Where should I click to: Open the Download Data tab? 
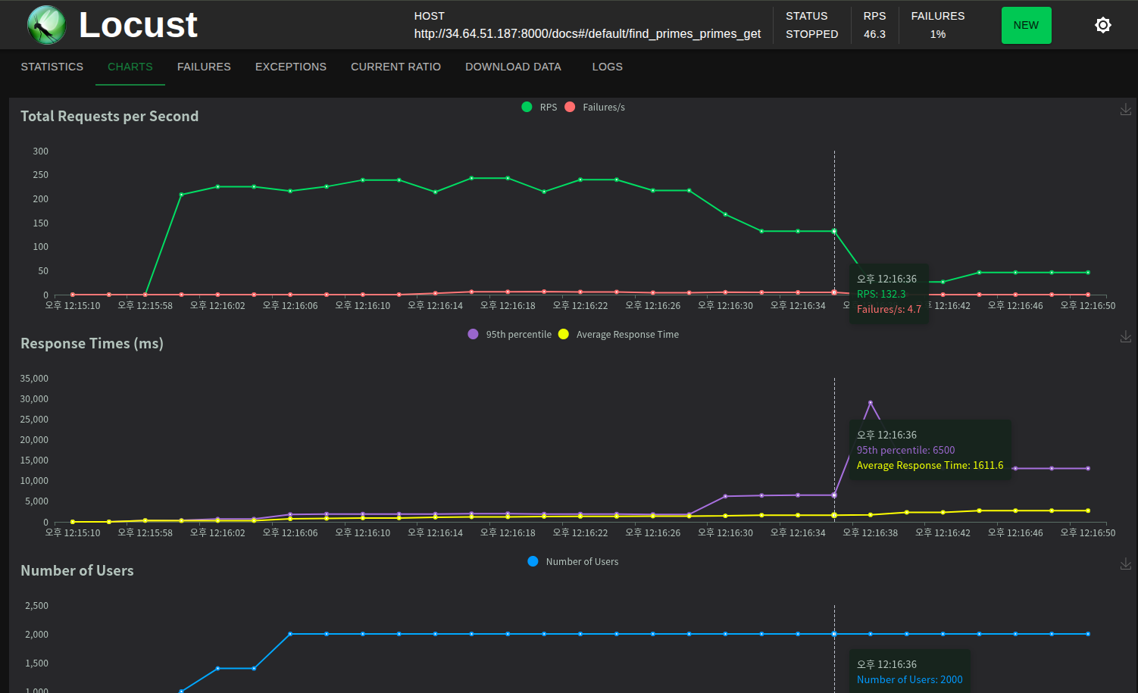tap(513, 67)
